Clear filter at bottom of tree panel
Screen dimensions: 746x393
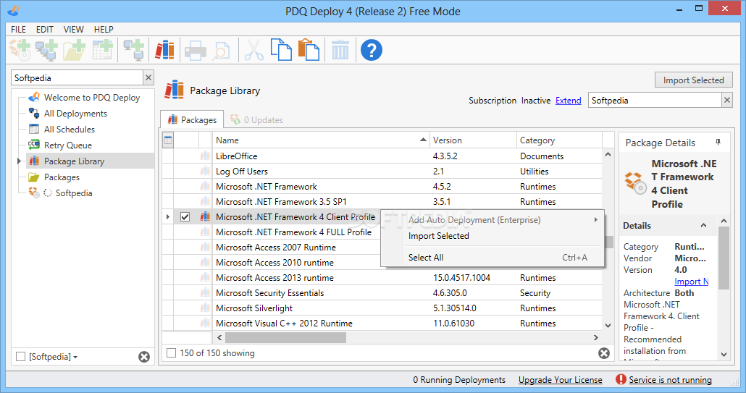click(x=144, y=356)
